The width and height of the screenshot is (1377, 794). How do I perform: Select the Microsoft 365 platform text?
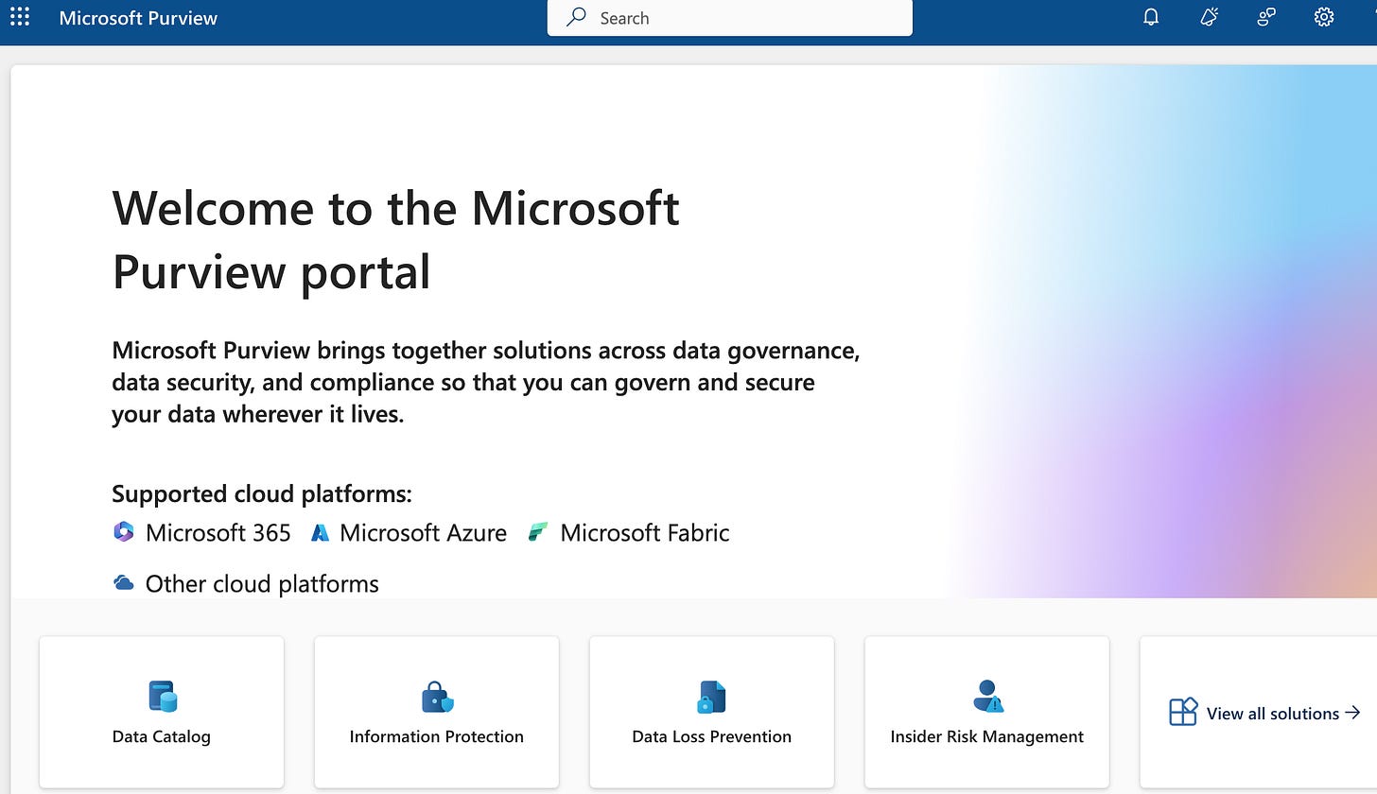[x=218, y=533]
